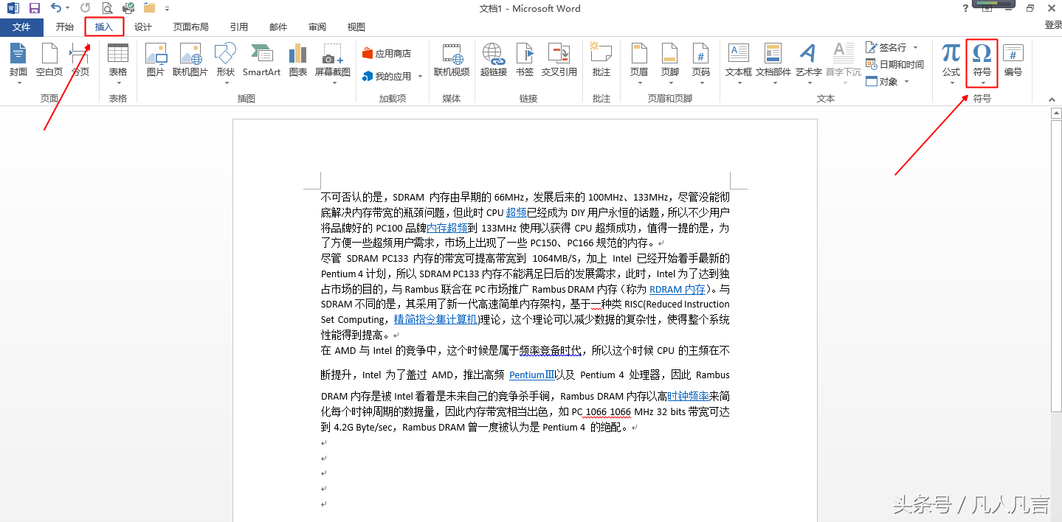Switch to the 审阅 Review tab
The height and width of the screenshot is (522, 1062).
tap(317, 27)
